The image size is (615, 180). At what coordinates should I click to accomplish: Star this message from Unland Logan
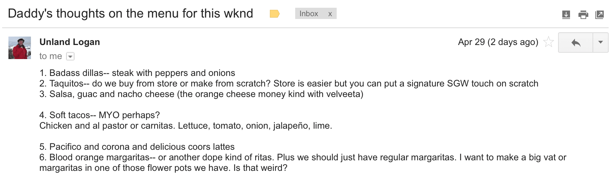pos(548,43)
